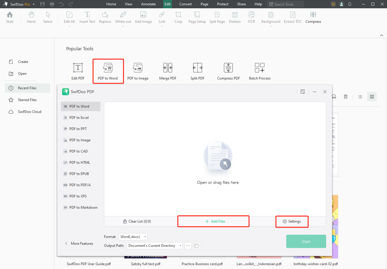Open the Output Path dropdown
This screenshot has height=269, width=387.
pos(155,246)
